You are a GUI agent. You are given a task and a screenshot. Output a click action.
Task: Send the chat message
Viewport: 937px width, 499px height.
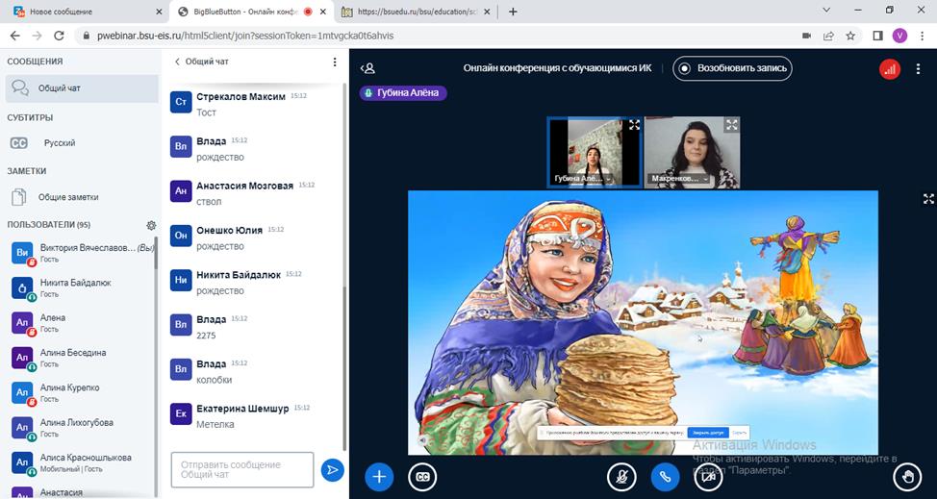coord(332,470)
